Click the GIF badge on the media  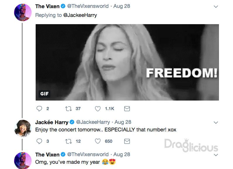[x=44, y=94]
